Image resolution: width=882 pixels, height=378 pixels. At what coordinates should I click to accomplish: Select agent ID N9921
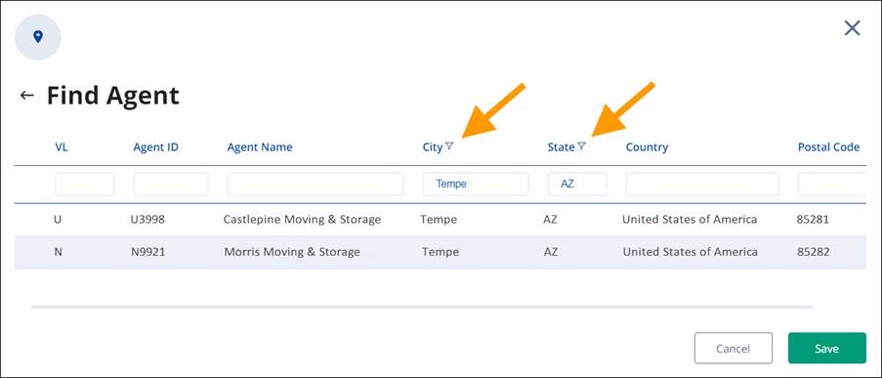(x=147, y=252)
